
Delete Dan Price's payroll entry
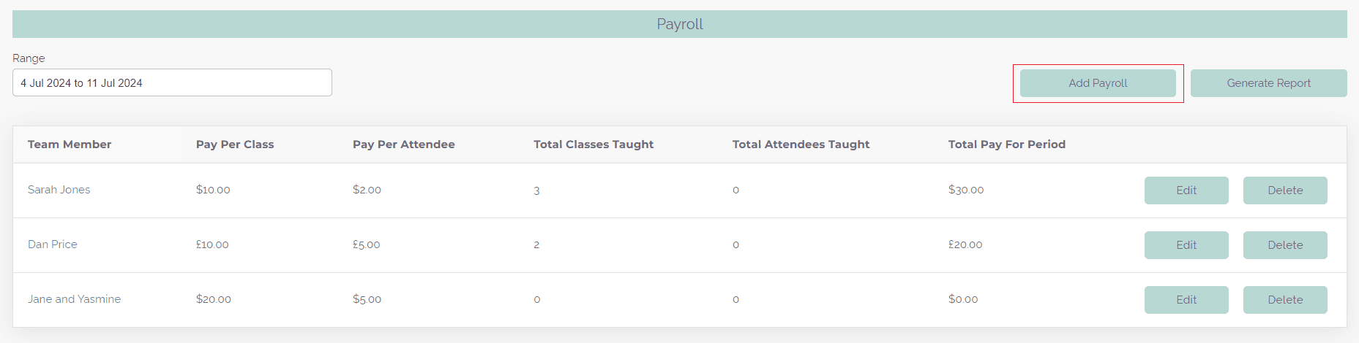1285,245
